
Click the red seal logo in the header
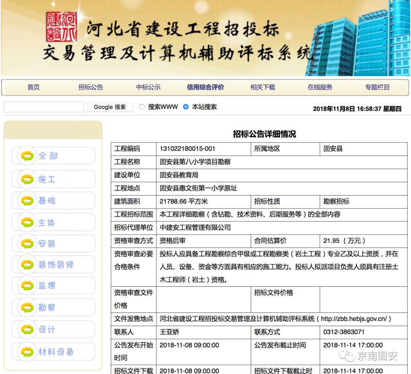point(61,27)
